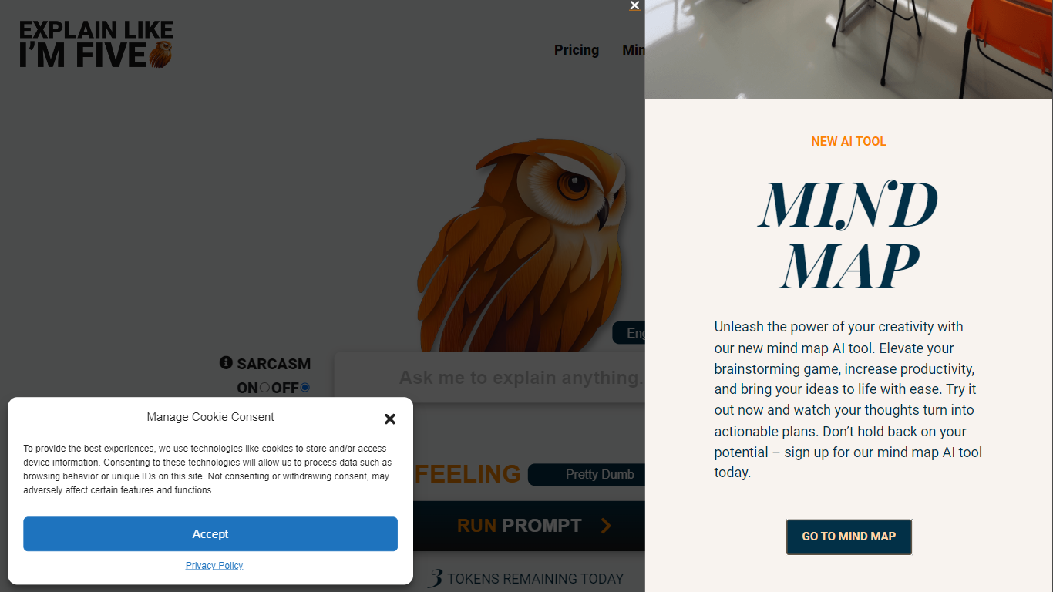
Task: Open the language selector dropdown
Action: click(x=628, y=333)
